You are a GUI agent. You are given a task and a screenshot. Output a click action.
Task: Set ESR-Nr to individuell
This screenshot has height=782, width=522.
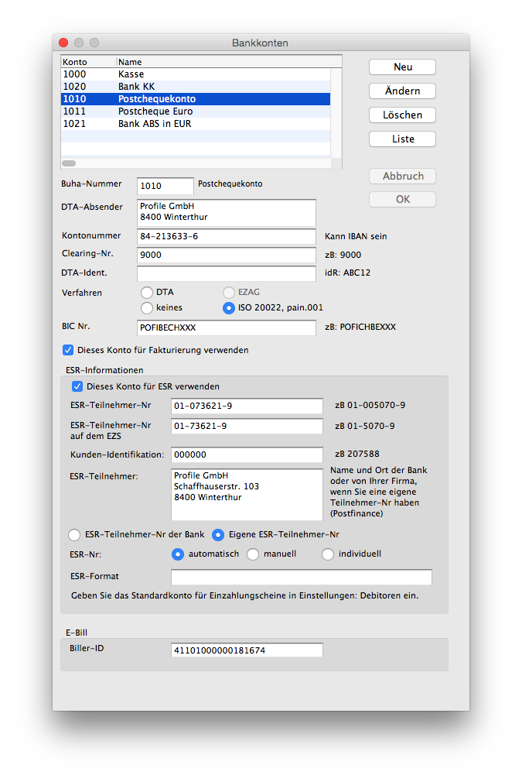(328, 554)
